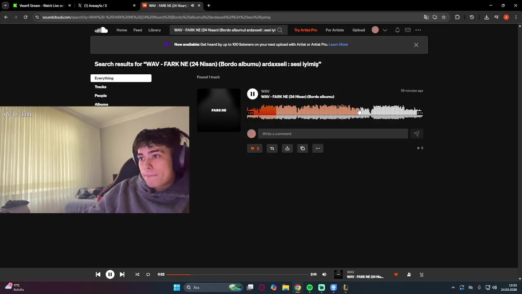Open the Chrome profile avatar A
The width and height of the screenshot is (522, 294).
506,17
